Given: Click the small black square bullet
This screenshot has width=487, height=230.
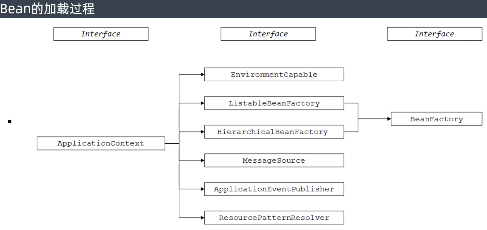Looking at the screenshot, I should coord(10,122).
